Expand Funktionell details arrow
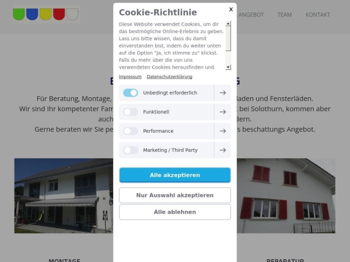Viewport: 350px width, 262px height. point(223,112)
